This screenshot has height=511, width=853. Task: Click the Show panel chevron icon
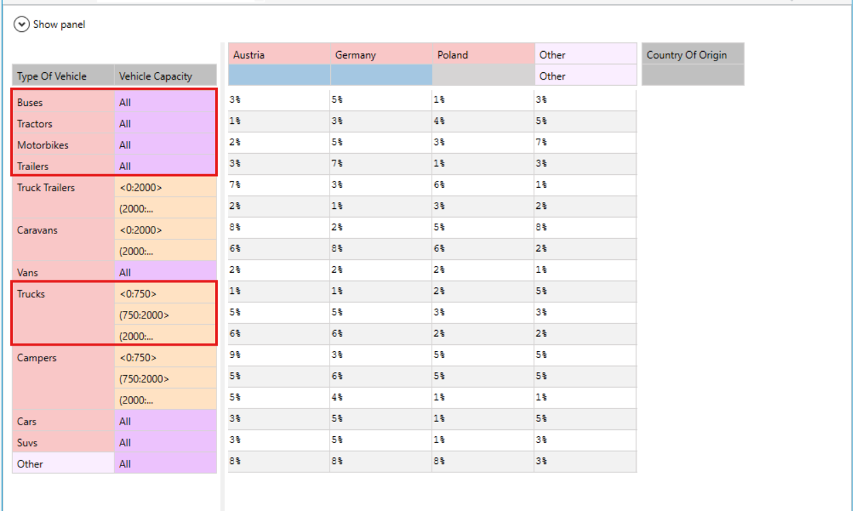22,24
